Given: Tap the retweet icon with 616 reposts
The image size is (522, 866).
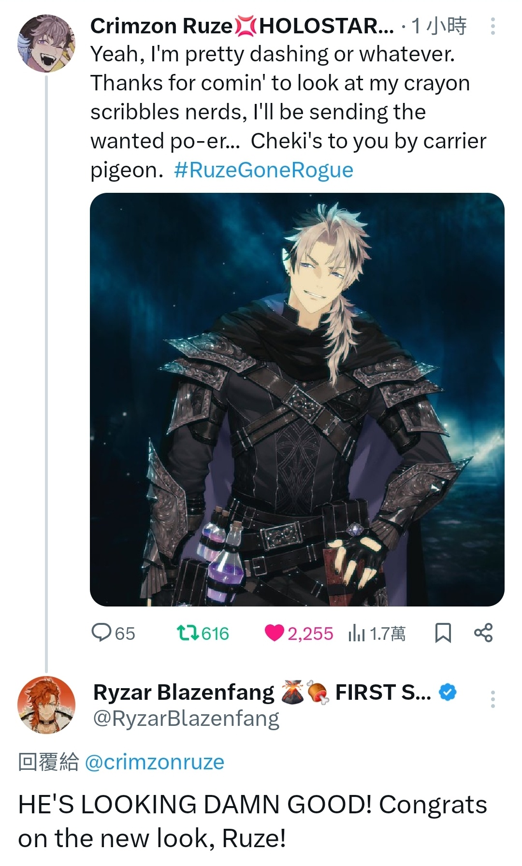Looking at the screenshot, I should pos(187,633).
